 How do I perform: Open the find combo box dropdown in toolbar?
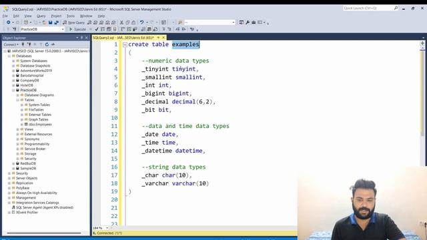234,22
